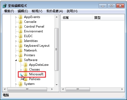Expand the Microsoft key

point(21,75)
